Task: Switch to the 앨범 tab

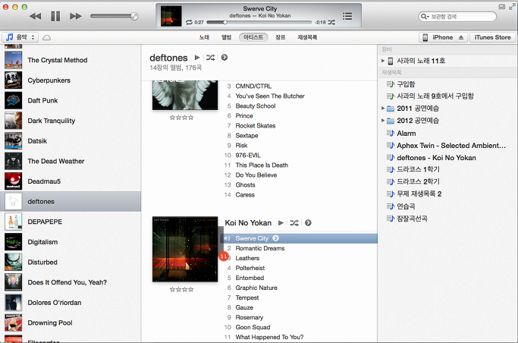Action: (226, 37)
